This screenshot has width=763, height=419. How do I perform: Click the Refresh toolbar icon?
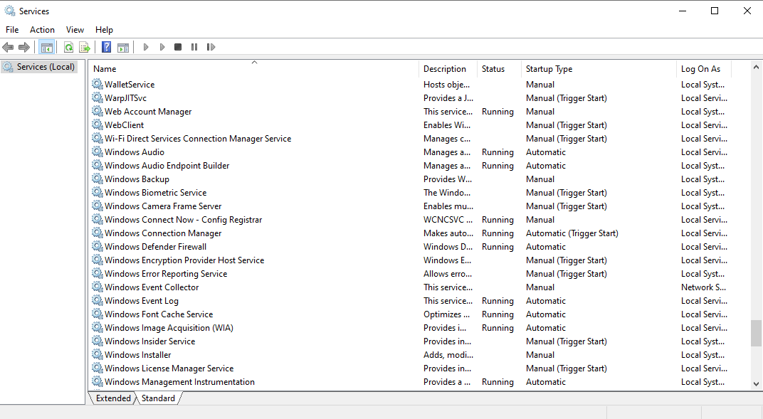68,47
